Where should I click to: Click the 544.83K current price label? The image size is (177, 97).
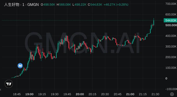click(170, 20)
